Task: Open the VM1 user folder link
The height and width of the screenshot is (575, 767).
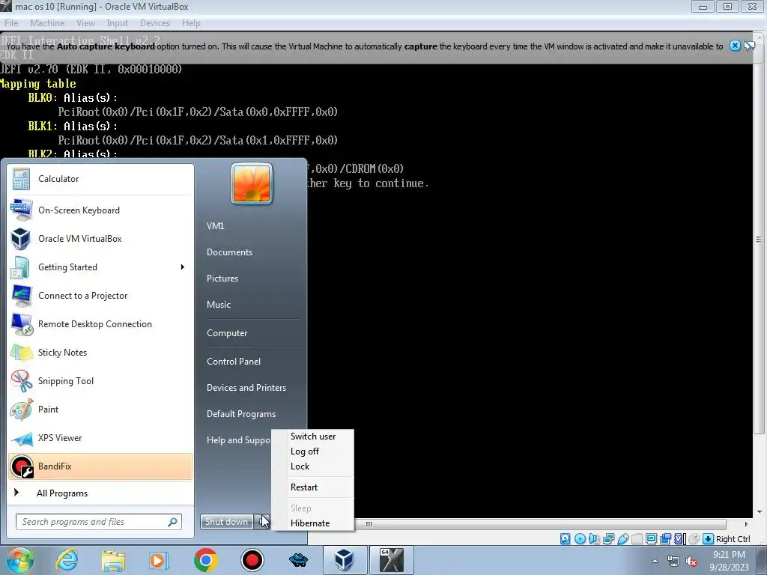Action: coord(215,226)
